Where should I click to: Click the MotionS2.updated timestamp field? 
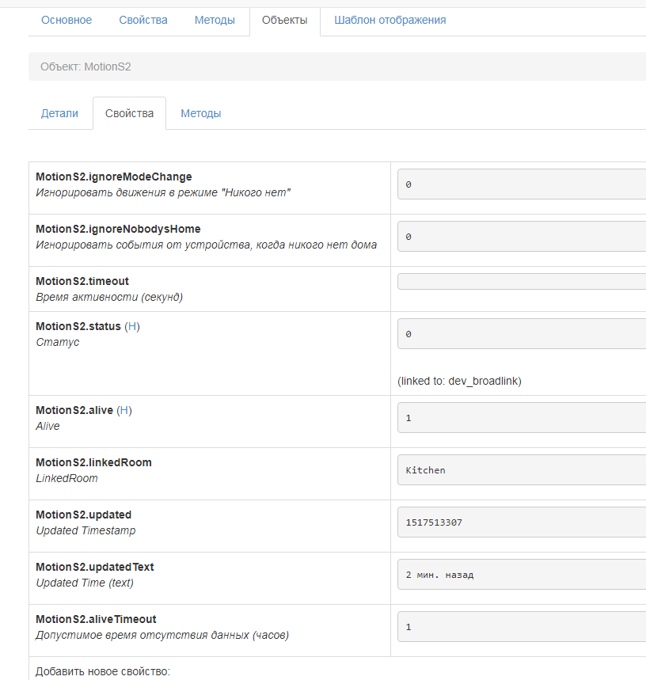[x=521, y=522]
